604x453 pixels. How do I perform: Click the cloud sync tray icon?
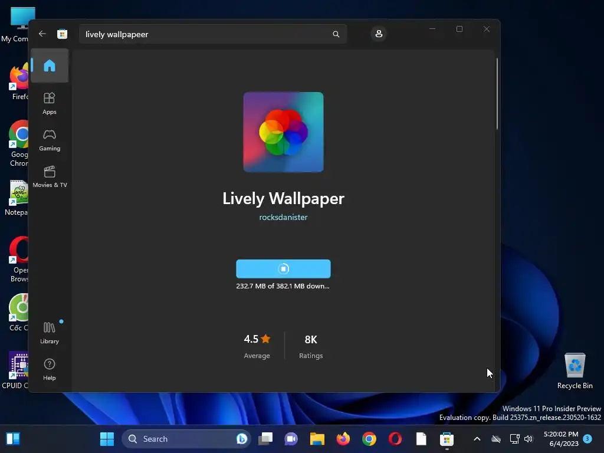click(496, 439)
